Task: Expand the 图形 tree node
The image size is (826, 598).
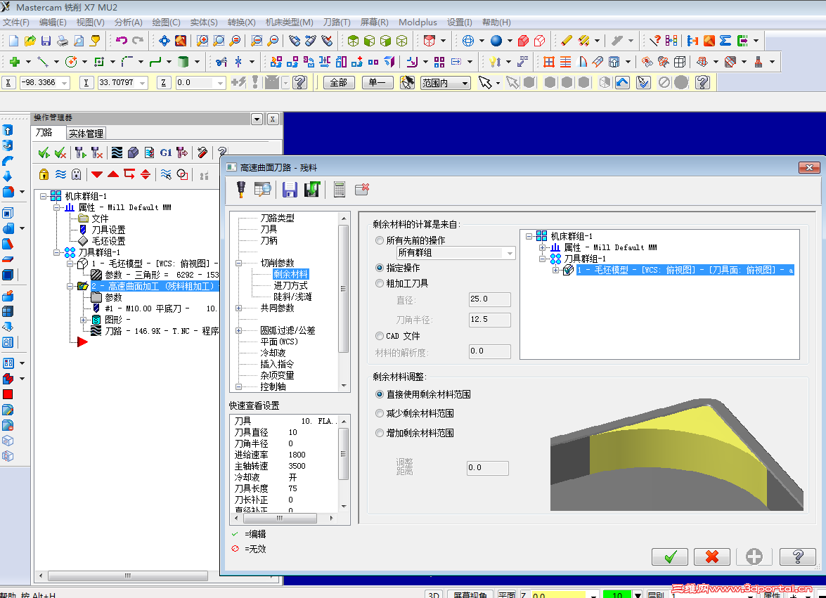Action: (83, 320)
